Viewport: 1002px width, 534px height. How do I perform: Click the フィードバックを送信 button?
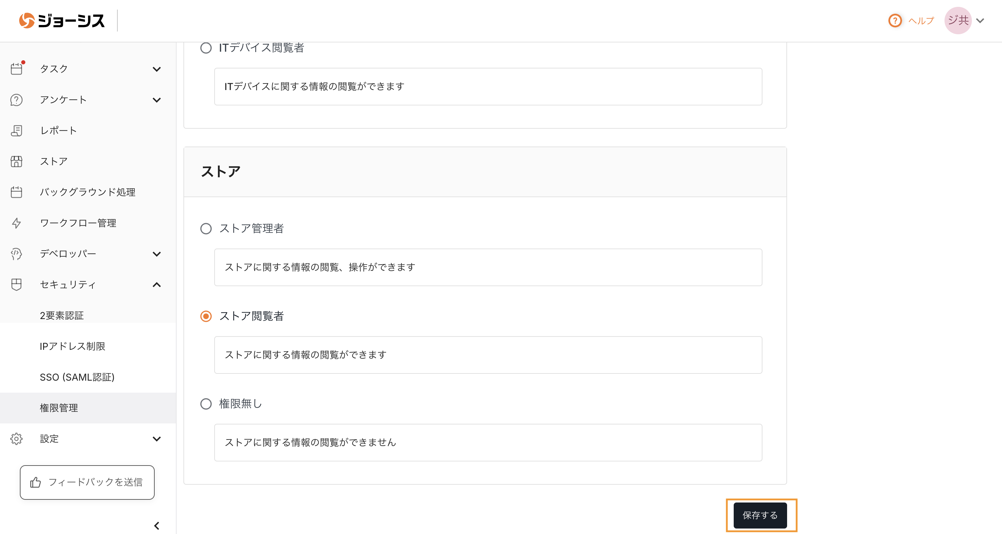(87, 482)
